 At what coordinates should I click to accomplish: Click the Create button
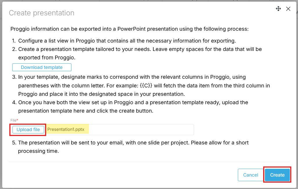277,175
